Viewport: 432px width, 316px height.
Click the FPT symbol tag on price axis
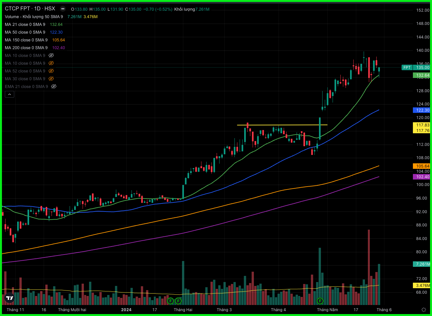pos(407,68)
